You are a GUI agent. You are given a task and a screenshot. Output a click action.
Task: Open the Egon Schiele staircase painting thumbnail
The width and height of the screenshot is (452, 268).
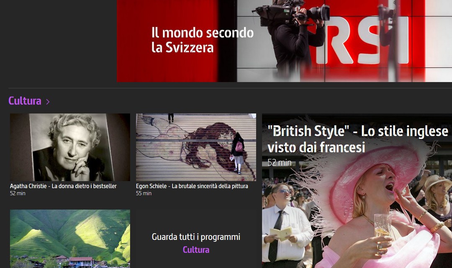tap(196, 147)
